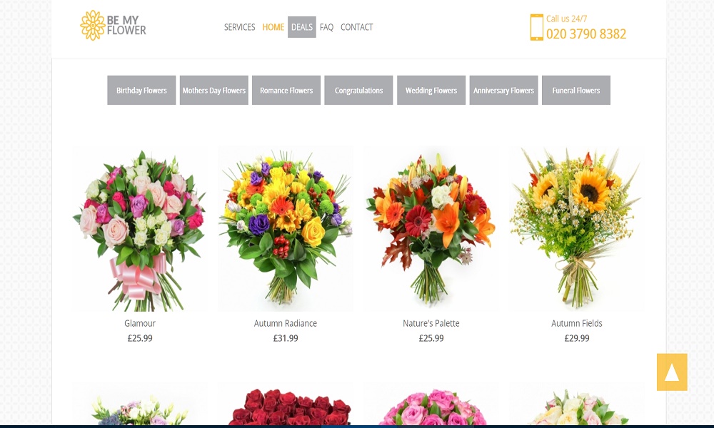Choose the Romance Flowers category

coord(286,91)
